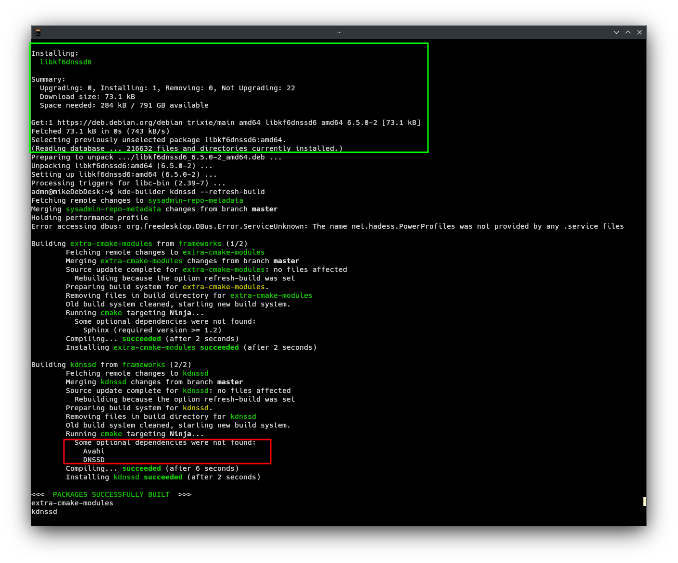Click 'Setting up libkf6dnssd6:amd64 (6.5.0-2)' line
678x563 pixels.
[124, 174]
